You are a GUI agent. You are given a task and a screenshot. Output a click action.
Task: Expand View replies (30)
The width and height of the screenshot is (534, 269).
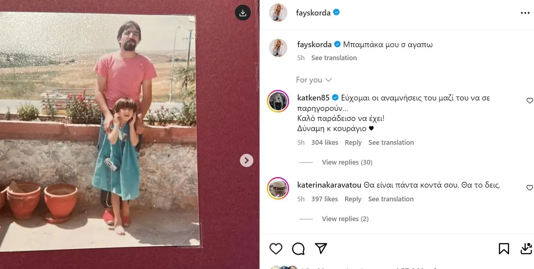347,162
